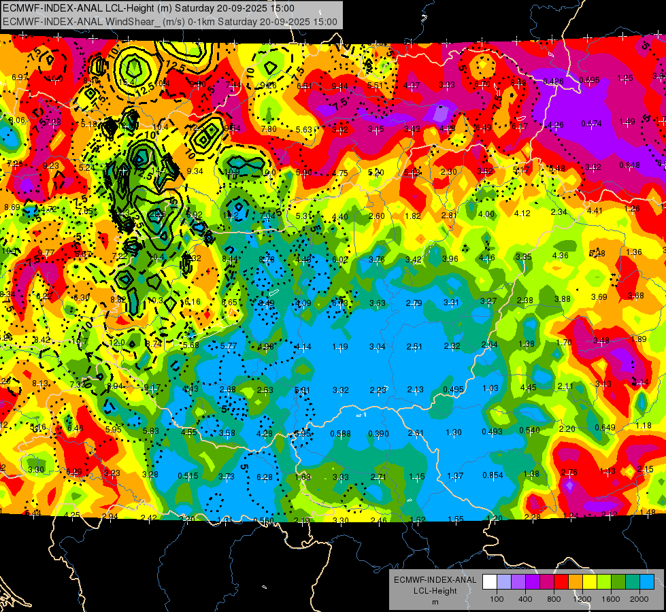The image size is (666, 612).
Task: Click the grid value 4.00
Action: coord(486,214)
